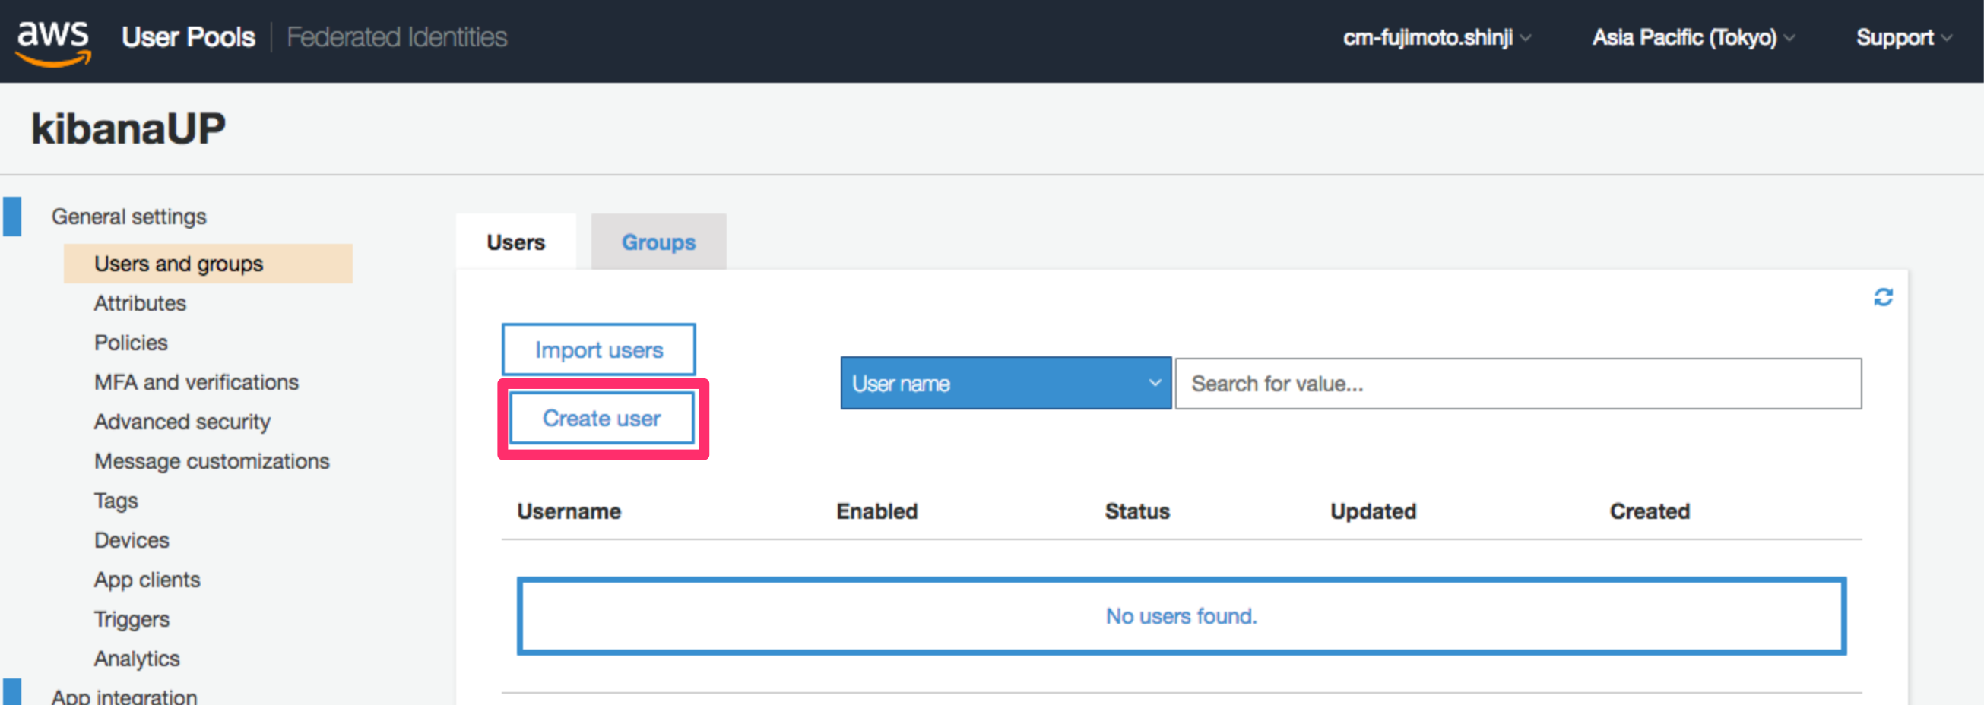Image resolution: width=1984 pixels, height=705 pixels.
Task: Open the User Pools link
Action: [188, 37]
